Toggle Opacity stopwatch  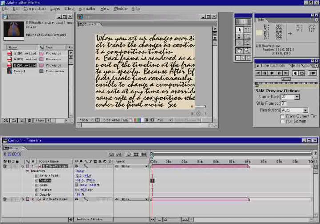pyautogui.click(x=36, y=194)
